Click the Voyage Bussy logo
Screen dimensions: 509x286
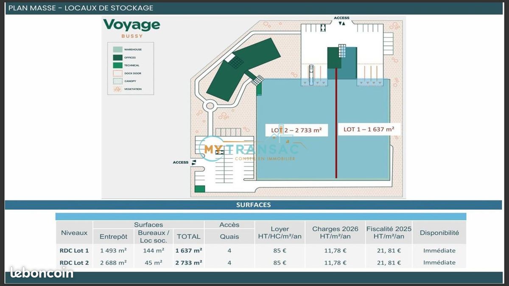coord(132,28)
